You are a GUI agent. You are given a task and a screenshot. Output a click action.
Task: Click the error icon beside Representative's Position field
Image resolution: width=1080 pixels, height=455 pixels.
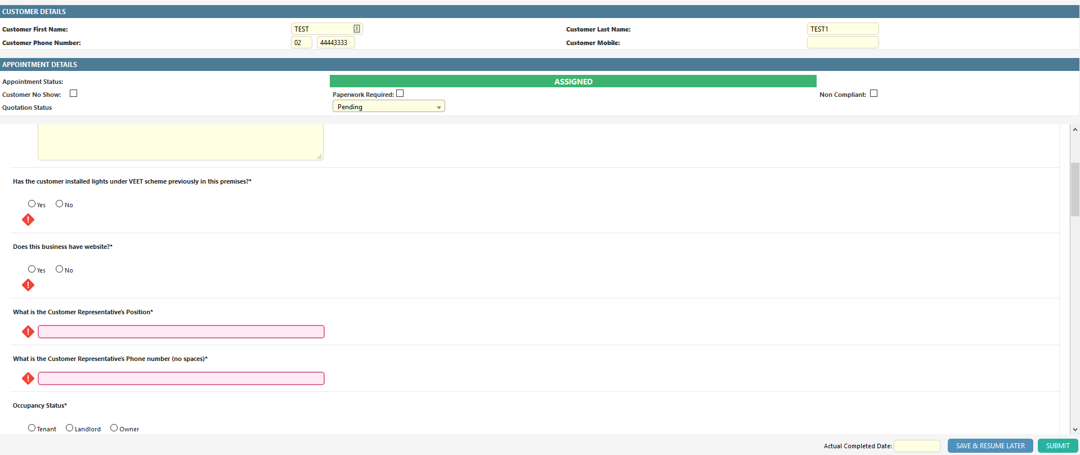(28, 332)
